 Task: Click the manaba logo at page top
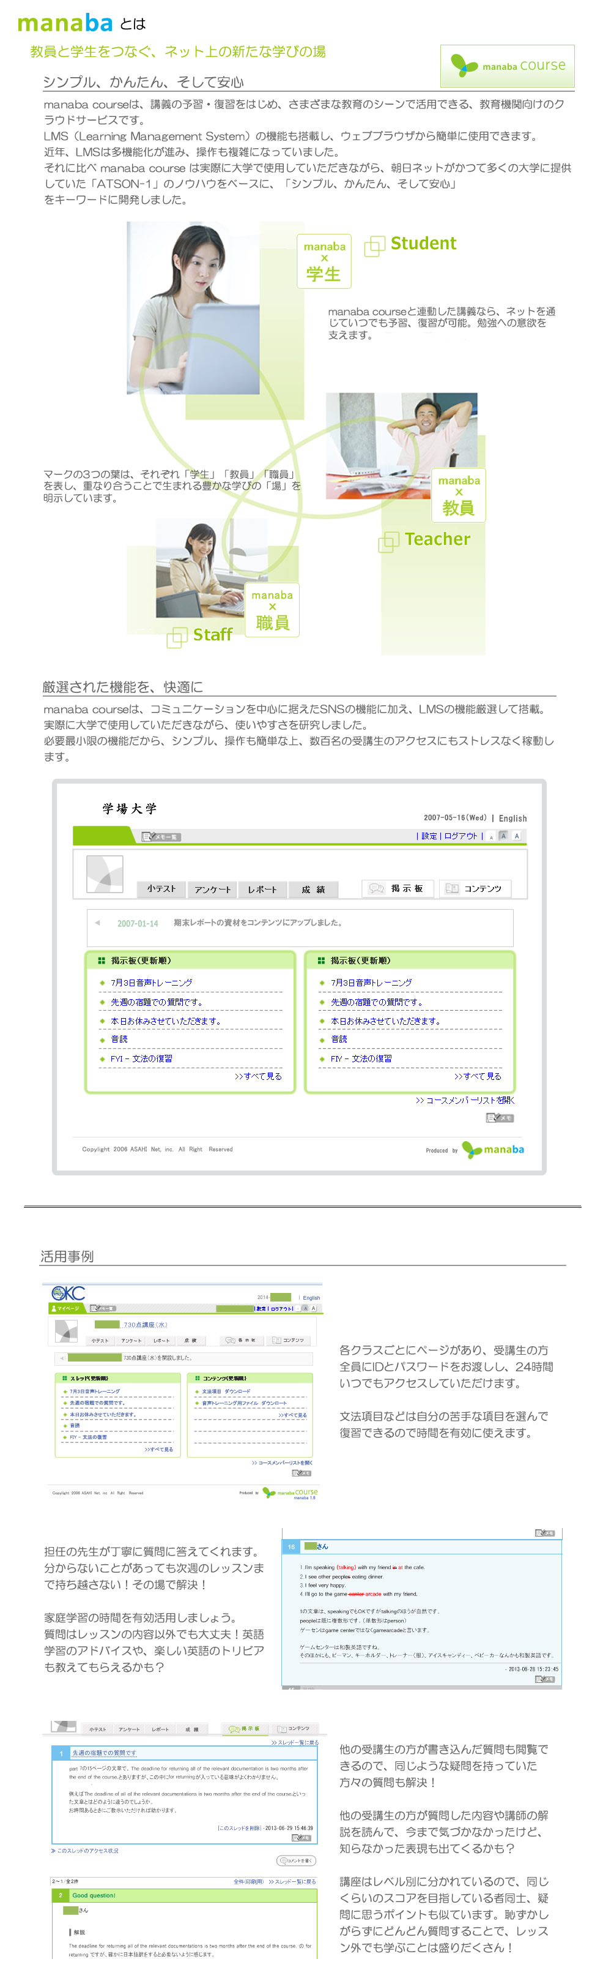pos(65,23)
